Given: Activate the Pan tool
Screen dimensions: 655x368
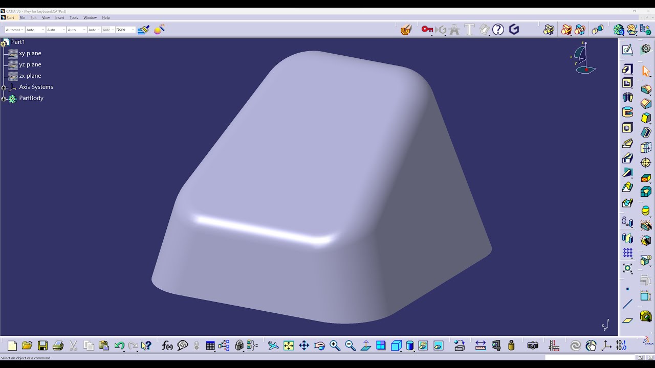Looking at the screenshot, I should point(304,346).
